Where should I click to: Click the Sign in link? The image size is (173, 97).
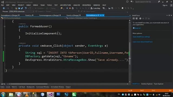[x=165, y=5]
